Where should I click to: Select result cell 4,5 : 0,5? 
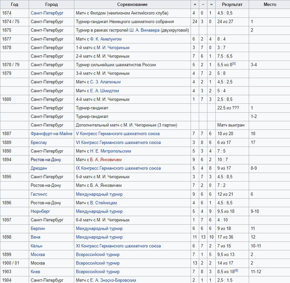[x=232, y=13]
